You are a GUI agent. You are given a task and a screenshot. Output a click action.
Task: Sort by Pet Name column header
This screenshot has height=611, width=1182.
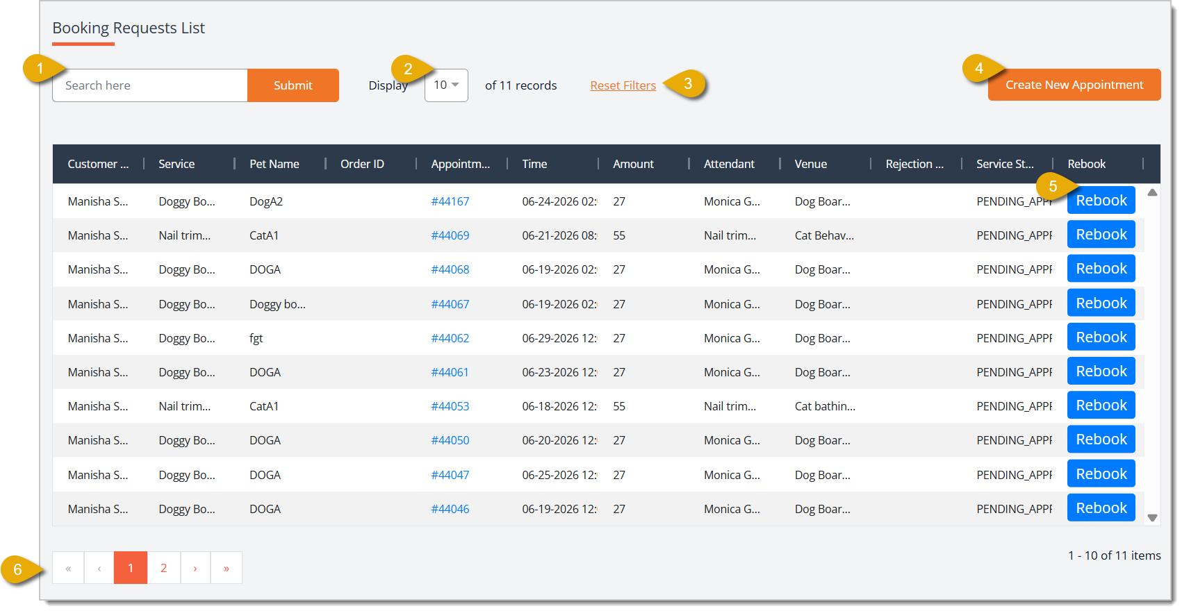[x=274, y=164]
